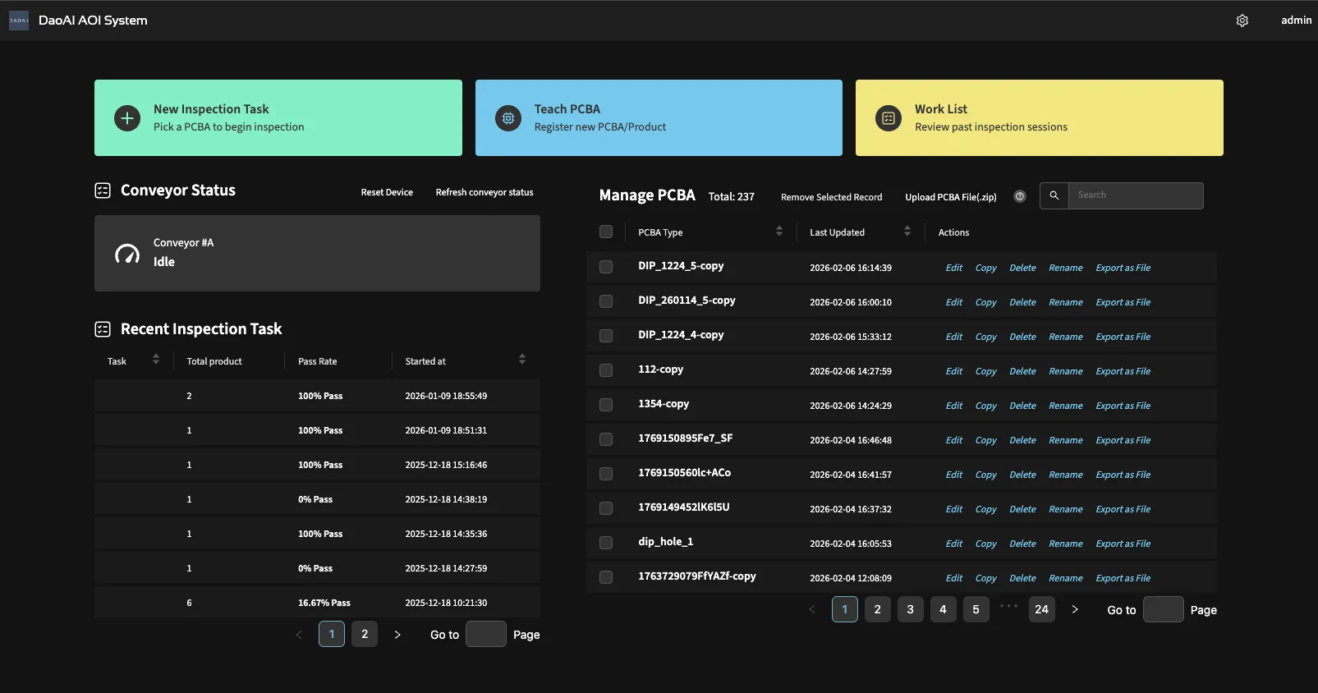Select checkbox for dip_hole_1 row
This screenshot has height=693, width=1318.
tap(606, 543)
